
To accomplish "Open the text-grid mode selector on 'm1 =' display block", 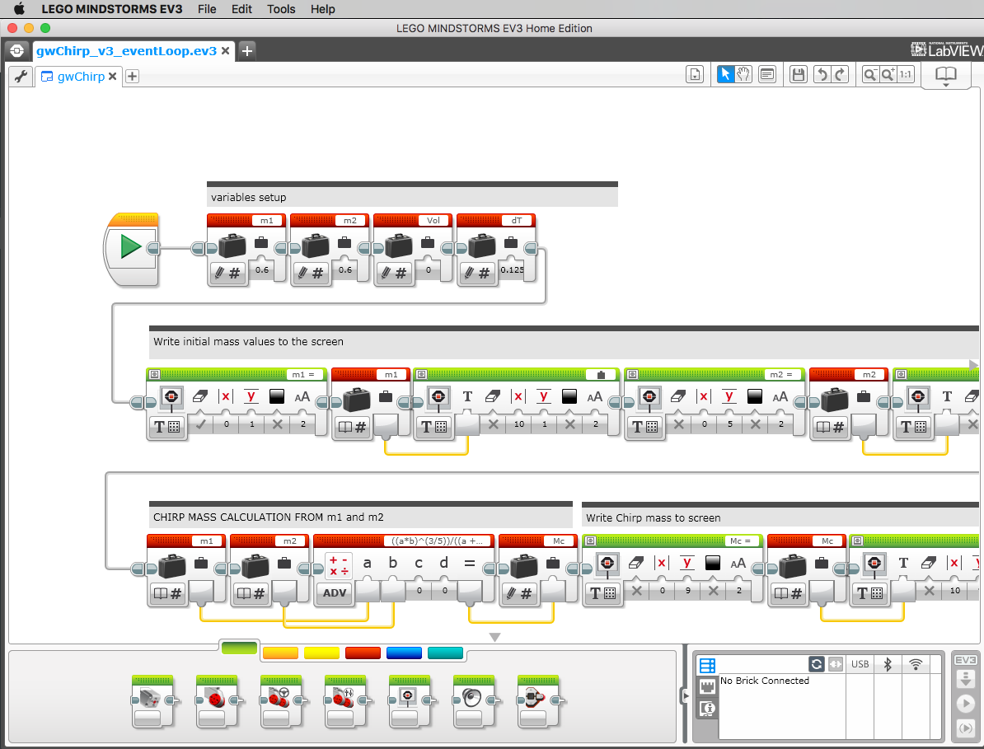I will click(167, 427).
